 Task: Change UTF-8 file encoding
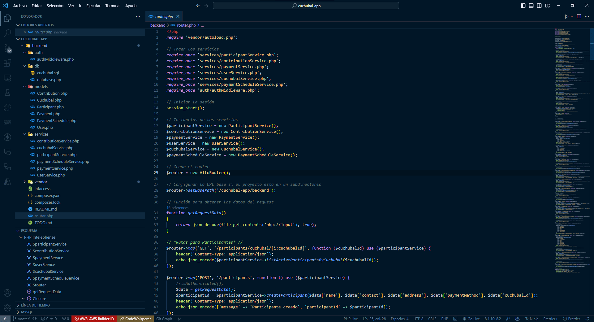pyautogui.click(x=418, y=319)
